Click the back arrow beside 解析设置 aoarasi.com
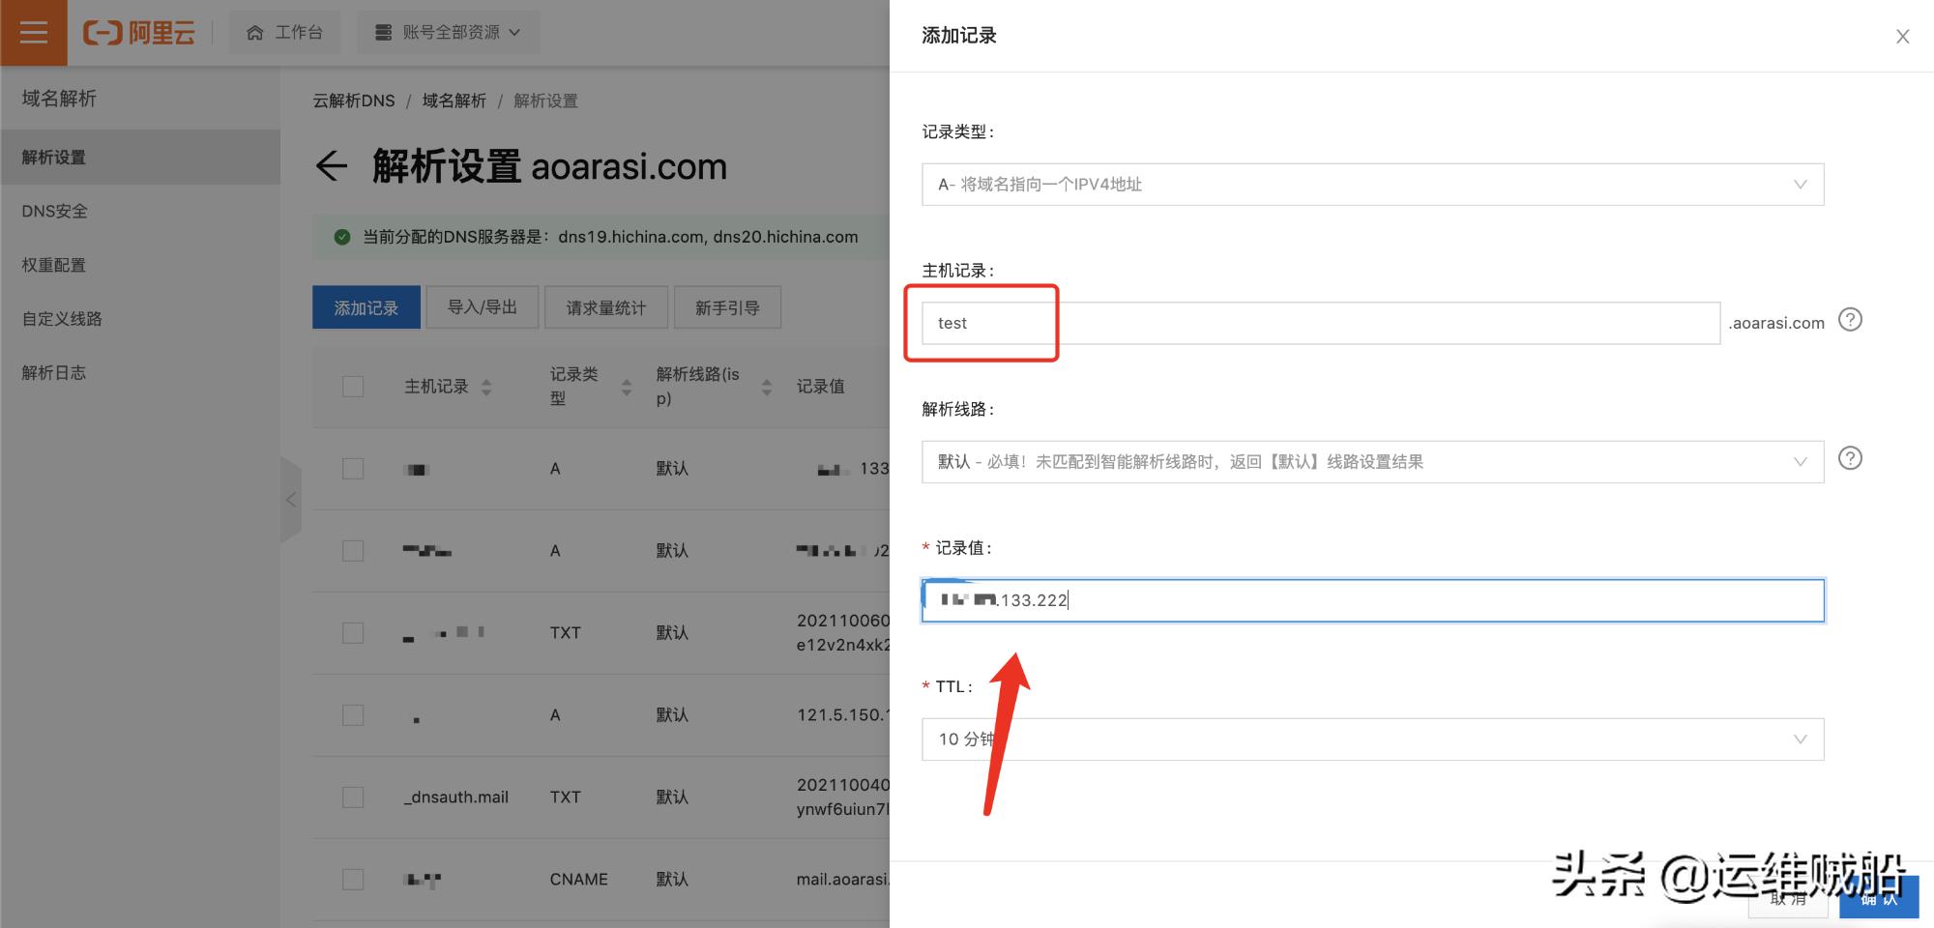Viewport: 1934px width, 928px height. pyautogui.click(x=332, y=166)
